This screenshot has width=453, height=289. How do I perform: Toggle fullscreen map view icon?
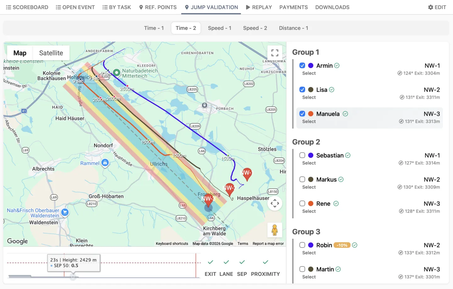pos(275,53)
